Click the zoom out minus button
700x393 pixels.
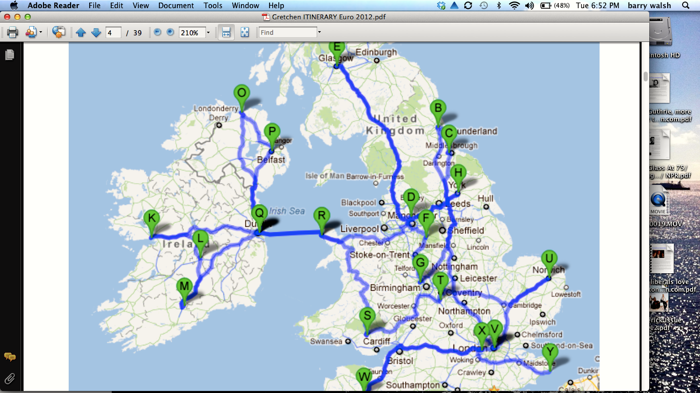157,32
